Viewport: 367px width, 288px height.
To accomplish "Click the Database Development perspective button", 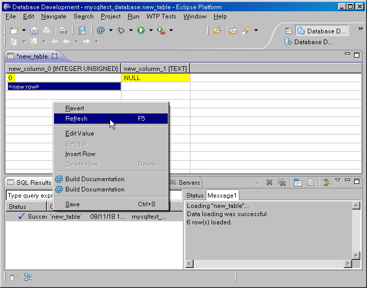I will 323,31.
